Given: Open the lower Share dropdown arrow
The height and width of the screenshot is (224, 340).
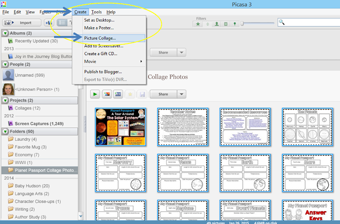Looking at the screenshot, I should (182, 94).
